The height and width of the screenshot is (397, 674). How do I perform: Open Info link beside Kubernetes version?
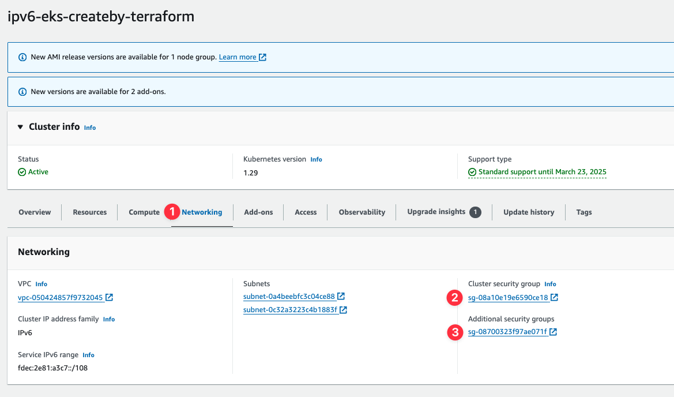(x=317, y=160)
